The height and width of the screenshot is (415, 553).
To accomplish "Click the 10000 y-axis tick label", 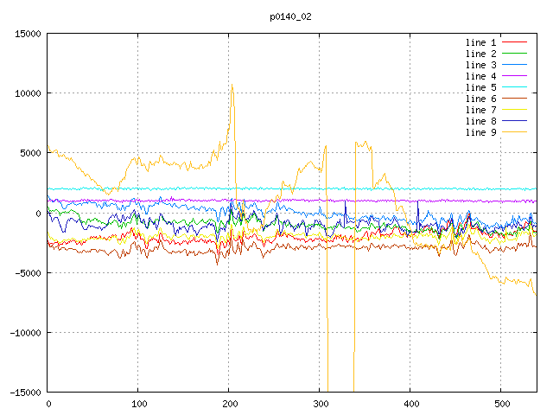I will point(27,93).
